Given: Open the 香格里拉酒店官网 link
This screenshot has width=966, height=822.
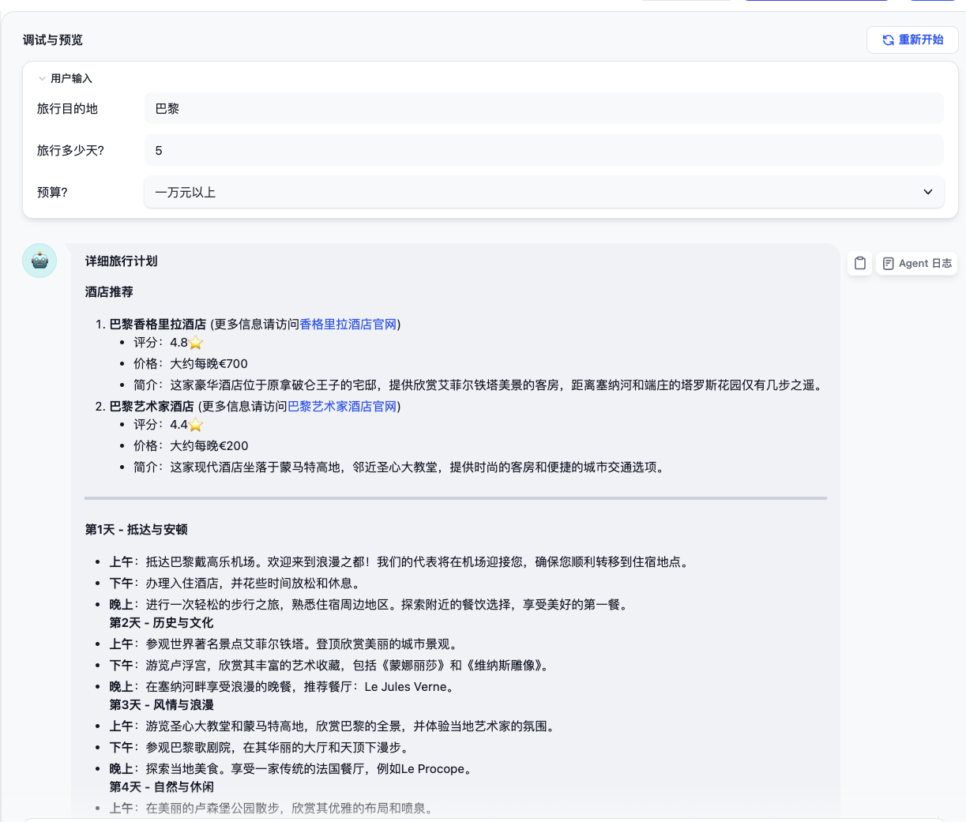Looking at the screenshot, I should click(348, 324).
